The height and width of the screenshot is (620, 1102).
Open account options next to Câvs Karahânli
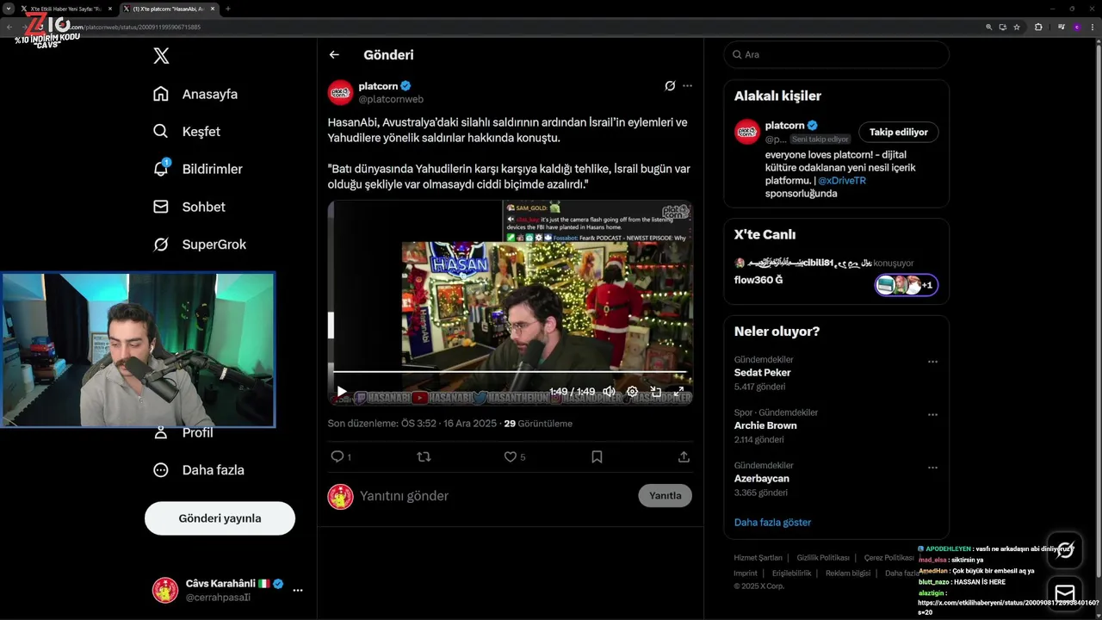pos(298,591)
